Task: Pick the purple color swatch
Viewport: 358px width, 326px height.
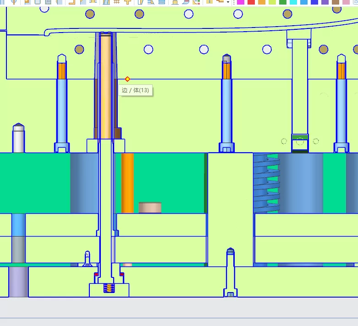Action: [325, 2]
